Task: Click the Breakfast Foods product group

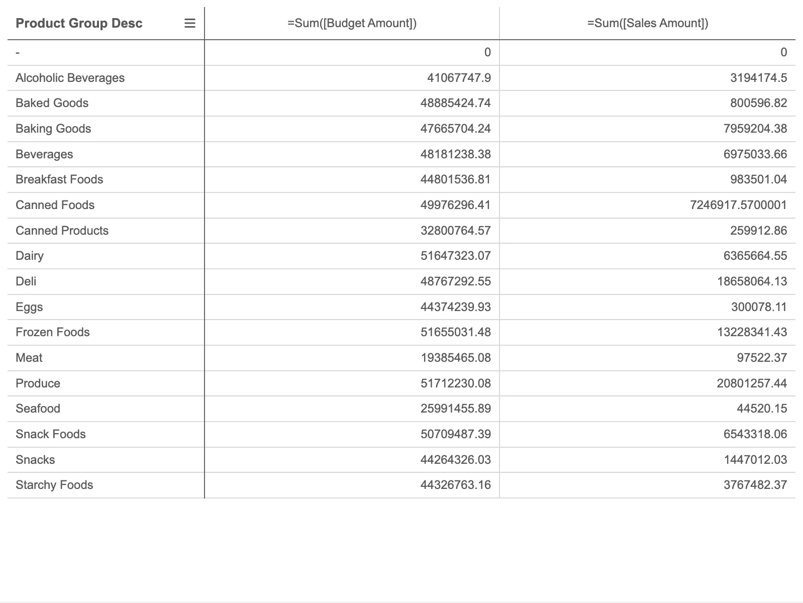Action: coord(60,179)
